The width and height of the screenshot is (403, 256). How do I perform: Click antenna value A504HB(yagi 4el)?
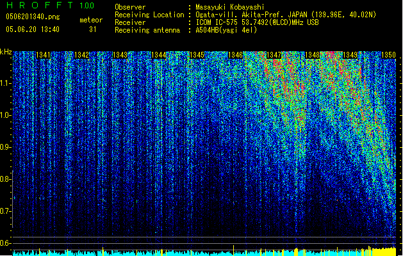[x=226, y=30]
